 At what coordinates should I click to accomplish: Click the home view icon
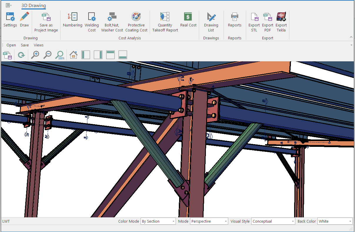tap(73, 55)
